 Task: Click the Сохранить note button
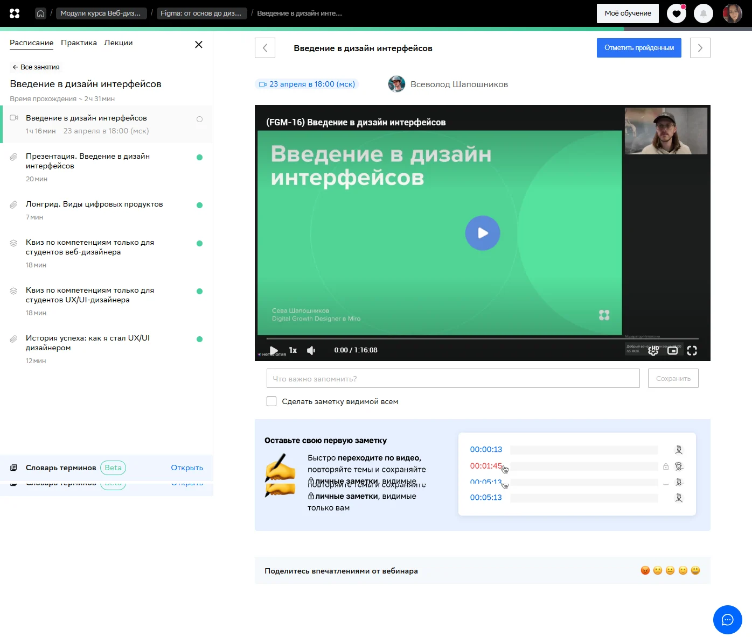point(673,378)
